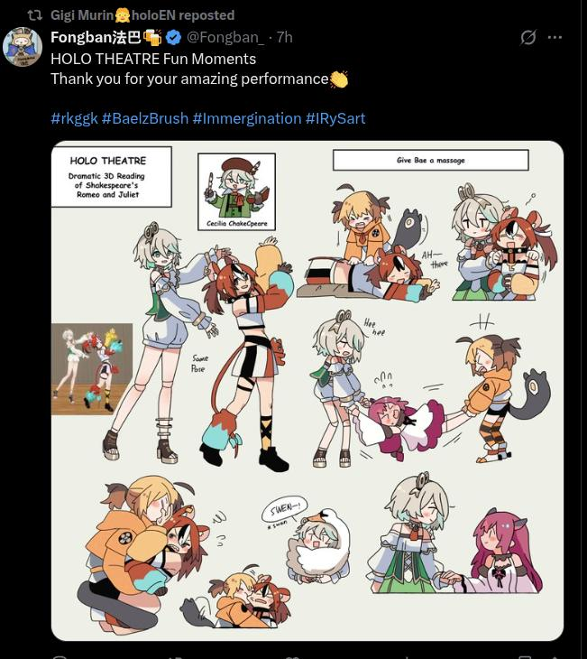Screen dimensions: 587x659
Task: Open the #IRySart hashtag
Action: (x=335, y=118)
